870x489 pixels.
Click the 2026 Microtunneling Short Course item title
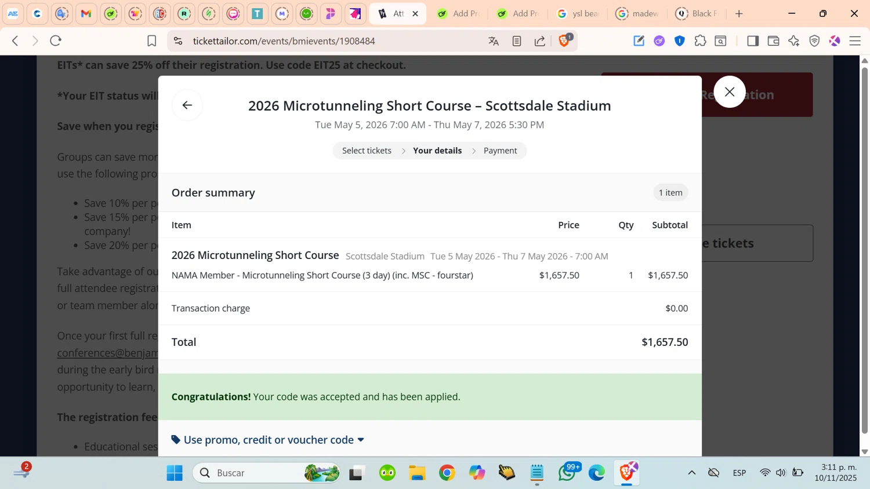(x=255, y=255)
